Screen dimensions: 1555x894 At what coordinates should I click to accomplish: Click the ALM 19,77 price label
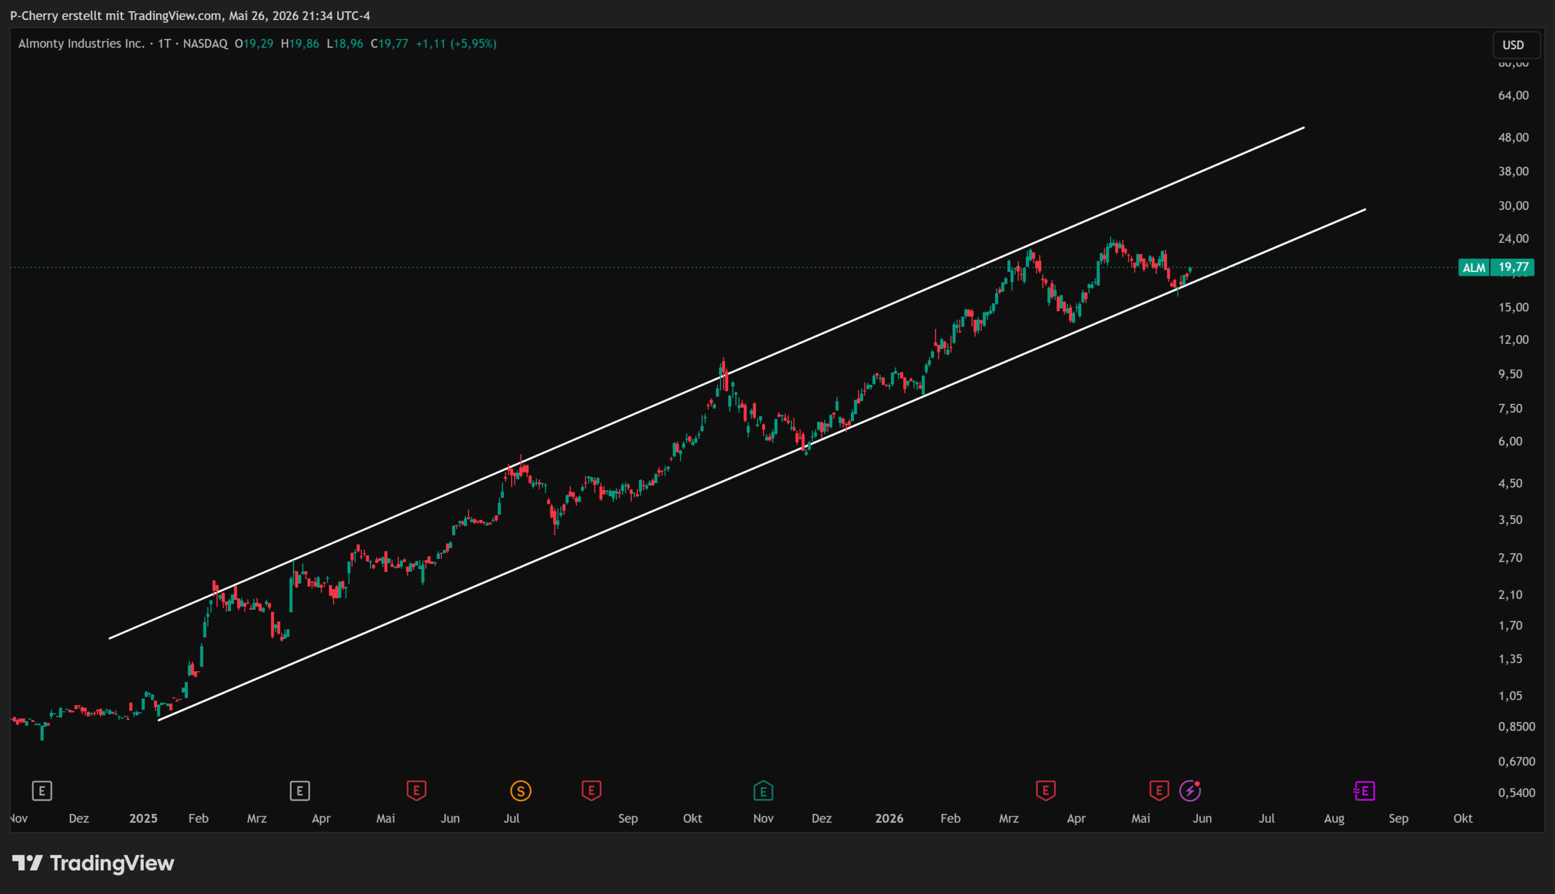(1496, 267)
